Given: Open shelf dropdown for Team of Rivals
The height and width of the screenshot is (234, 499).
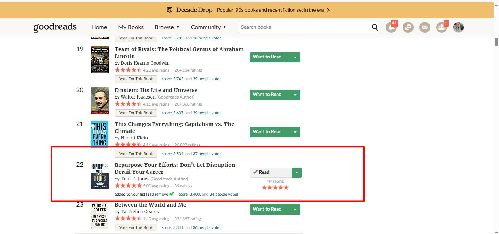Looking at the screenshot, I should pos(296,57).
